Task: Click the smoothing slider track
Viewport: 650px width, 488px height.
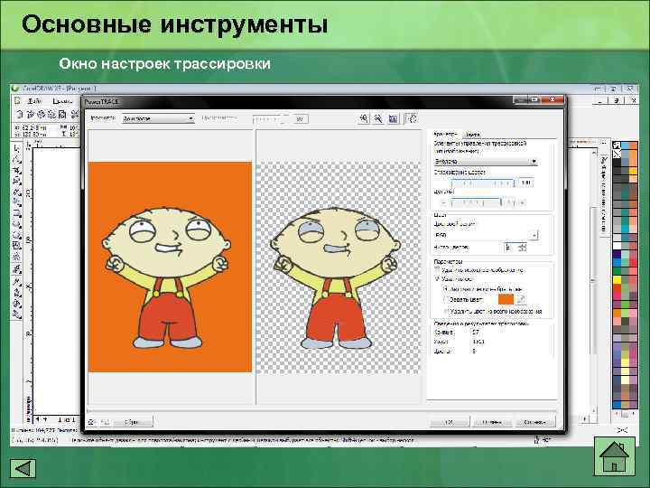Action: coord(482,183)
